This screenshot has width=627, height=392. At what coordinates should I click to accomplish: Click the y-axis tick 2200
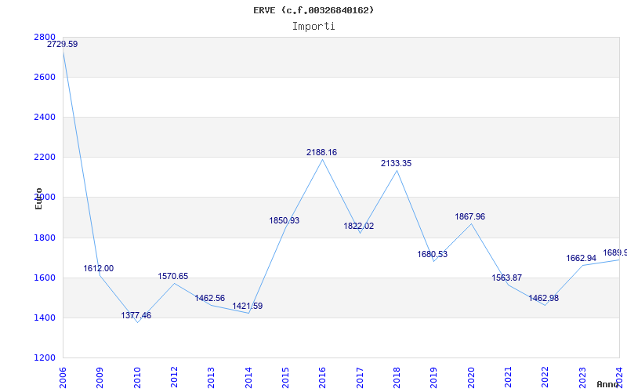(x=45, y=158)
